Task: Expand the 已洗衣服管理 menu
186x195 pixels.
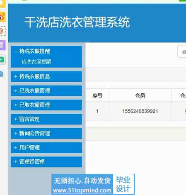Action: pos(46,91)
